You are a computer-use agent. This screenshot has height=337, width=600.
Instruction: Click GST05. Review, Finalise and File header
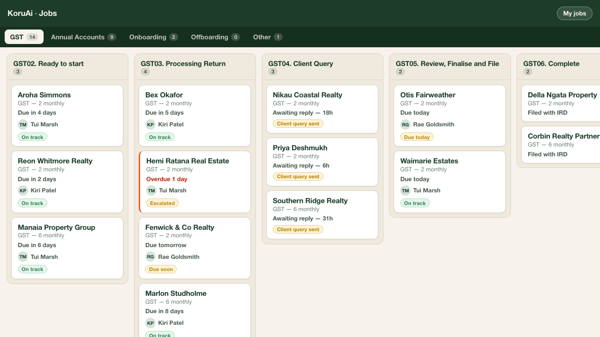click(450, 67)
